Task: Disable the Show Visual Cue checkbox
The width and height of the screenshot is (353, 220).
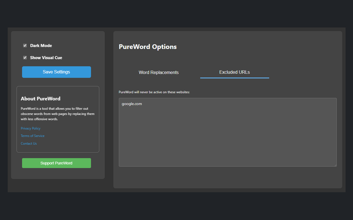Action: point(25,58)
